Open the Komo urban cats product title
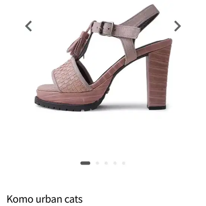This screenshot has height=206, width=206. 45,199
